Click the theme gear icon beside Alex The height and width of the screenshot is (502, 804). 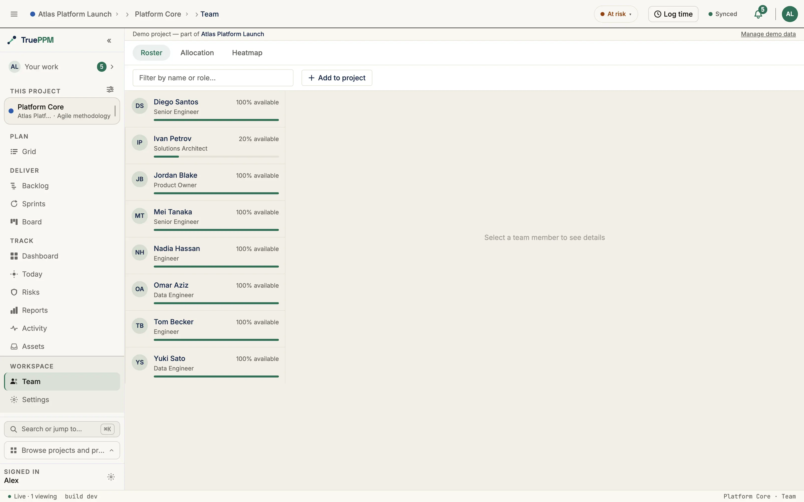[x=111, y=477]
